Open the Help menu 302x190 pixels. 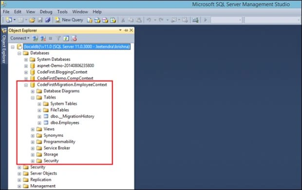[97, 12]
